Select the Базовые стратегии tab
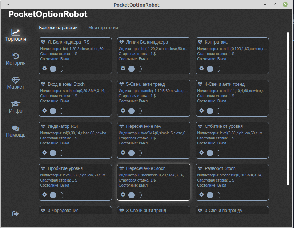 click(x=58, y=28)
